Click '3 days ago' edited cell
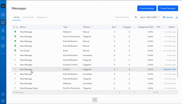Screen dimensions: 182x104 click(x=171, y=55)
